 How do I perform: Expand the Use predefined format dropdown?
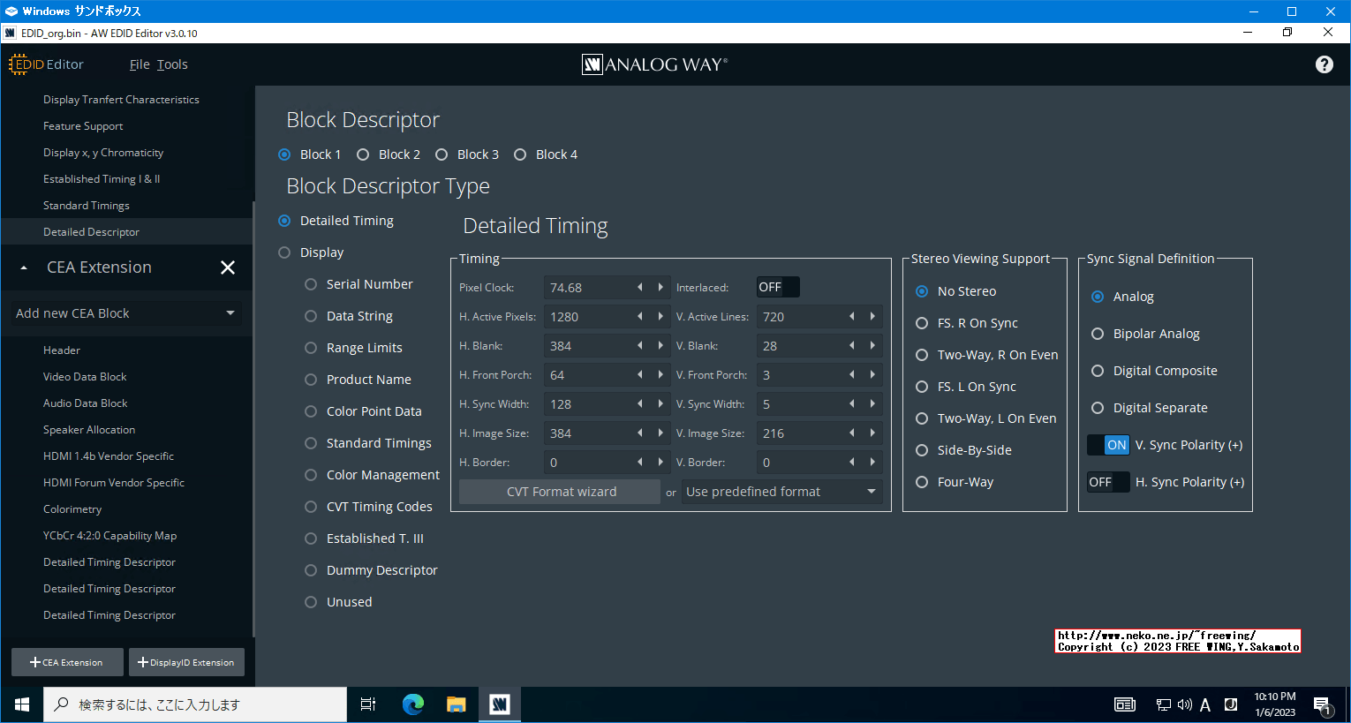click(x=781, y=492)
